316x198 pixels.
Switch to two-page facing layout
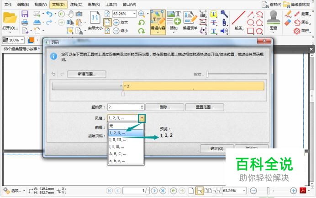208,191
